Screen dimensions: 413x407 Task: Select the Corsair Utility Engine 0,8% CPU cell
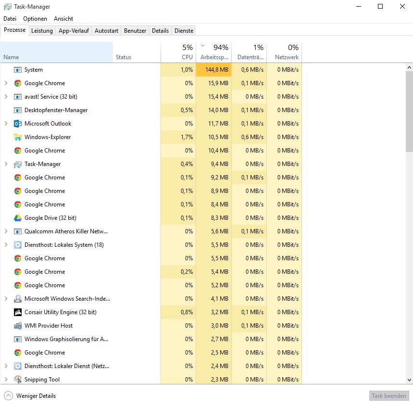[178, 312]
